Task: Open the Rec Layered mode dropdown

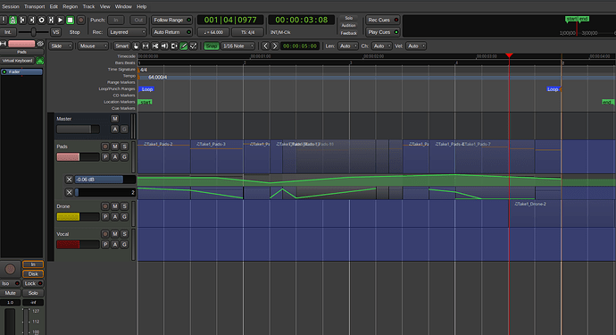Action: pos(127,32)
